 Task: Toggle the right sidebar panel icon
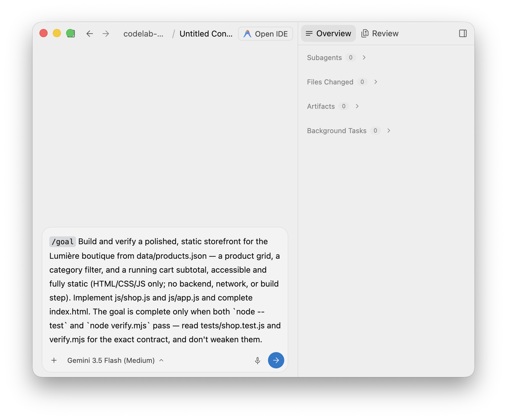tap(463, 33)
